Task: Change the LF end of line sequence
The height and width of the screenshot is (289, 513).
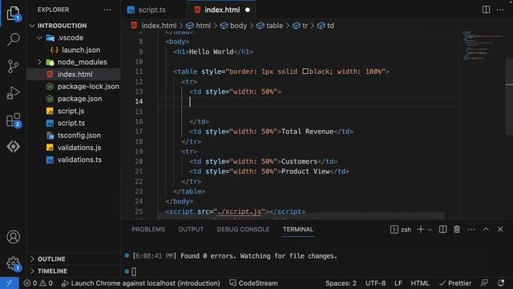Action: coord(398,283)
